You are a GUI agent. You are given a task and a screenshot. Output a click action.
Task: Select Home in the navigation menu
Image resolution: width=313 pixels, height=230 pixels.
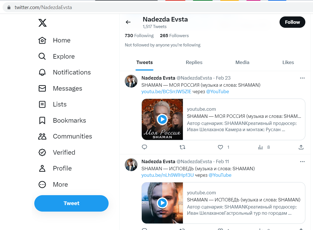[62, 40]
